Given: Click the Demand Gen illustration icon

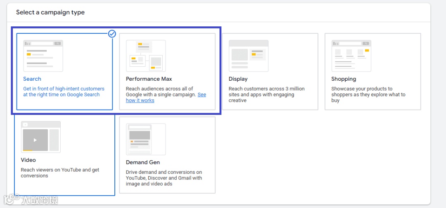Looking at the screenshot, I should tap(146, 139).
